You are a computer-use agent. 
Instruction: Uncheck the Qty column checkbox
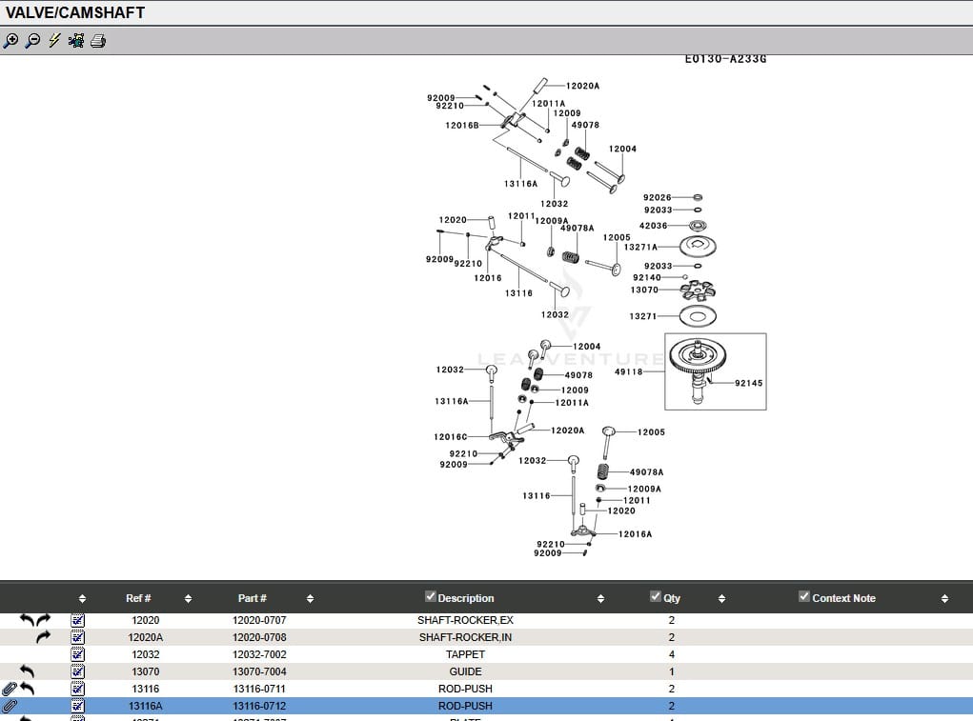(x=655, y=597)
